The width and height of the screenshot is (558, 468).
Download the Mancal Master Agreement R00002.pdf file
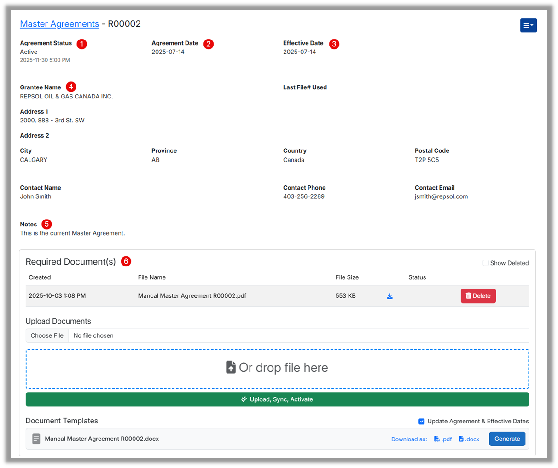pos(389,296)
